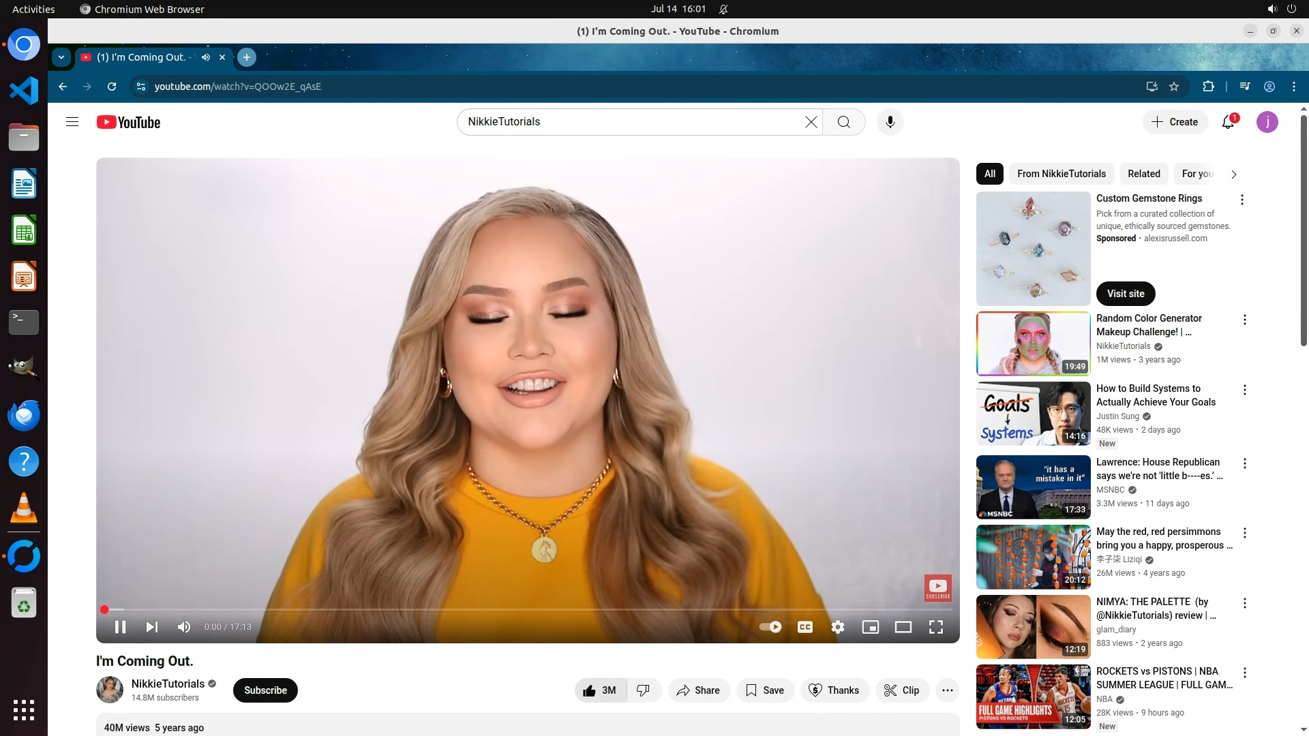Enter fullscreen video mode
This screenshot has width=1309, height=736.
(x=936, y=627)
